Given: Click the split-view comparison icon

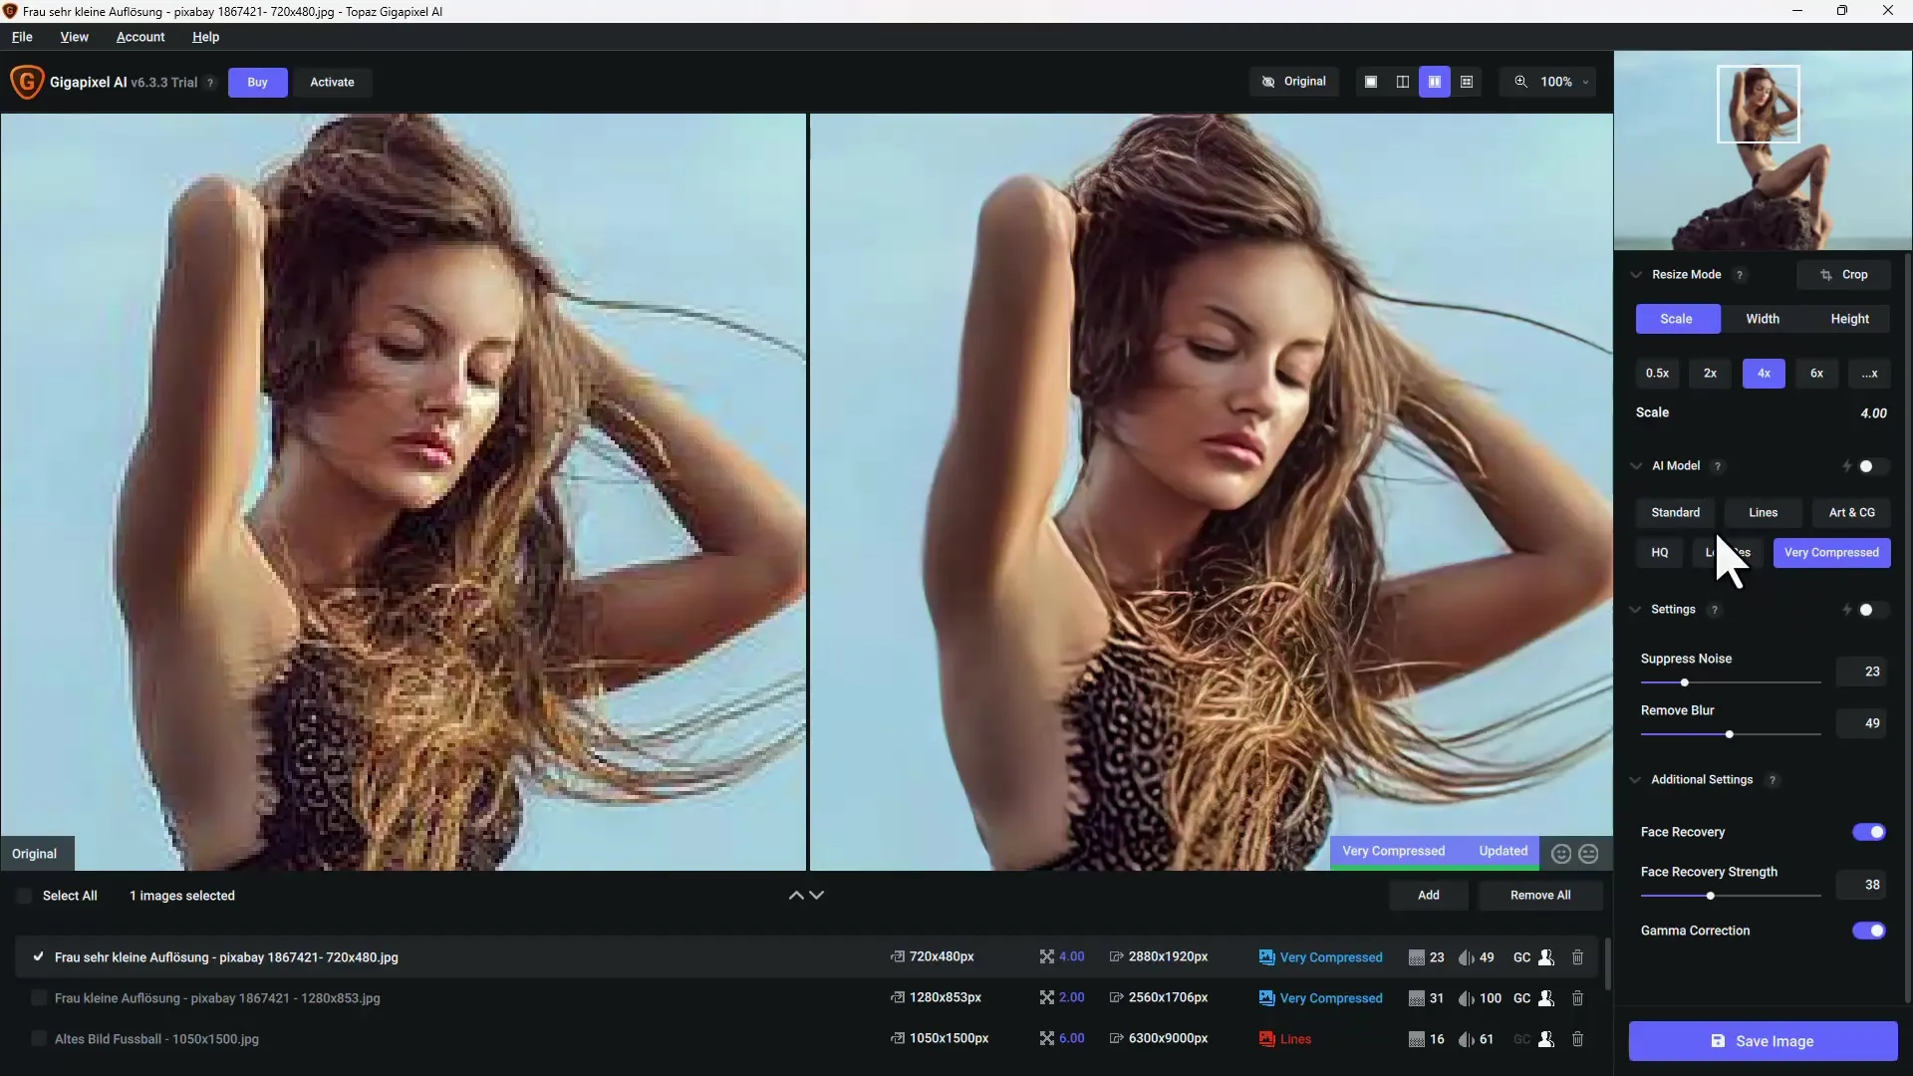Looking at the screenshot, I should (x=1403, y=82).
